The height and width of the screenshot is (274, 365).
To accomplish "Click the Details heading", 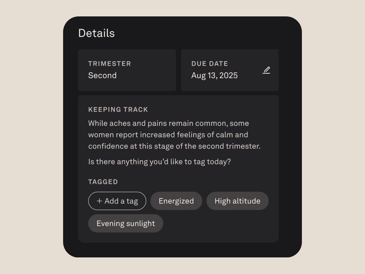I will (x=96, y=33).
